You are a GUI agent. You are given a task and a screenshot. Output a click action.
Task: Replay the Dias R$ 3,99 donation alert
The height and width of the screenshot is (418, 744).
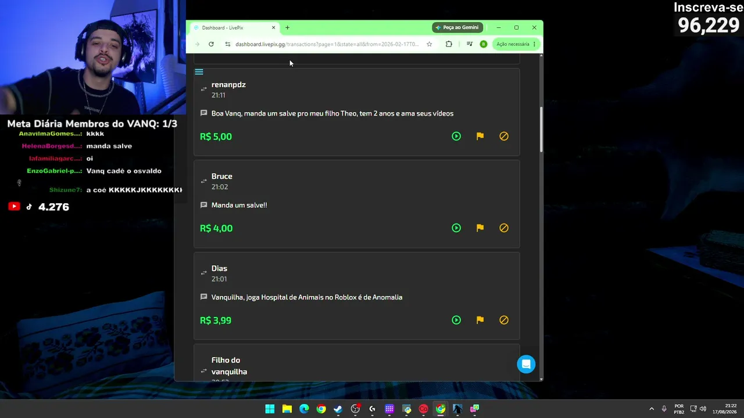pos(456,320)
